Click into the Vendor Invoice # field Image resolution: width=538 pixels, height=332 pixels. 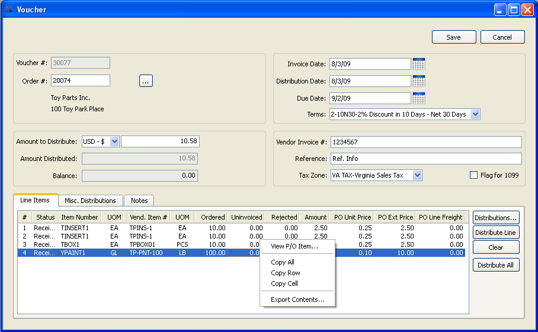pos(425,142)
